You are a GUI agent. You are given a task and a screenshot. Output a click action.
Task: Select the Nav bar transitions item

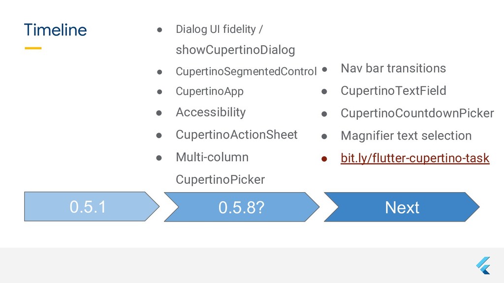pos(393,68)
